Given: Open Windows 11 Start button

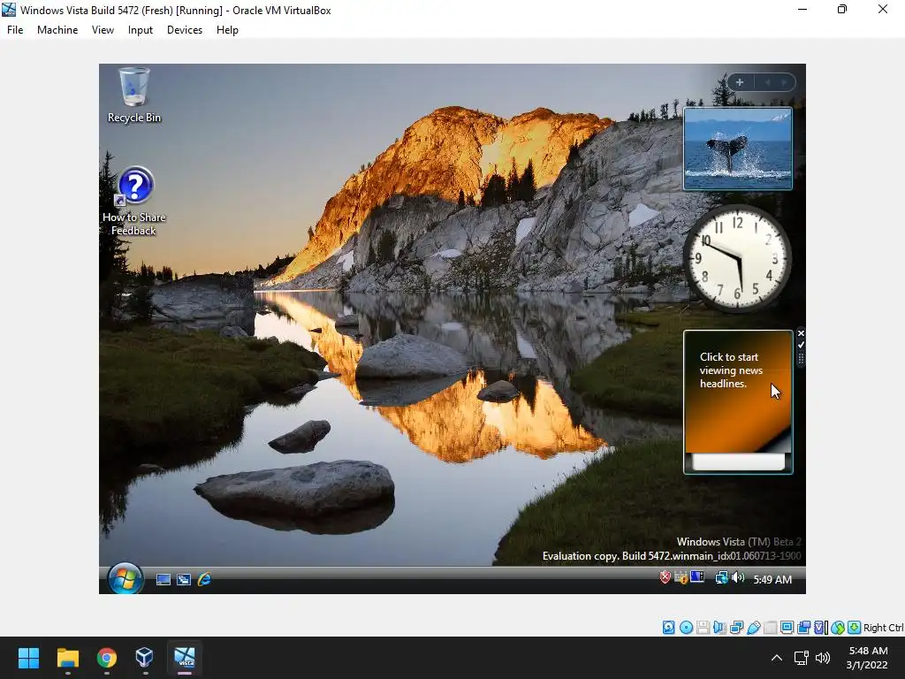Looking at the screenshot, I should tap(28, 658).
